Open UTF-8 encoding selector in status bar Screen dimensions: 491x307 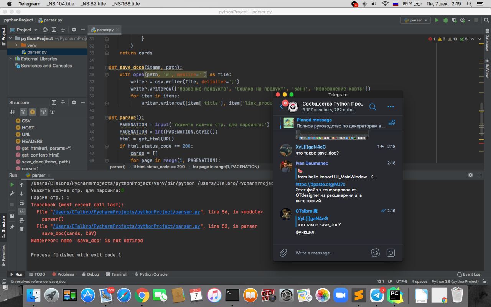pyautogui.click(x=402, y=281)
